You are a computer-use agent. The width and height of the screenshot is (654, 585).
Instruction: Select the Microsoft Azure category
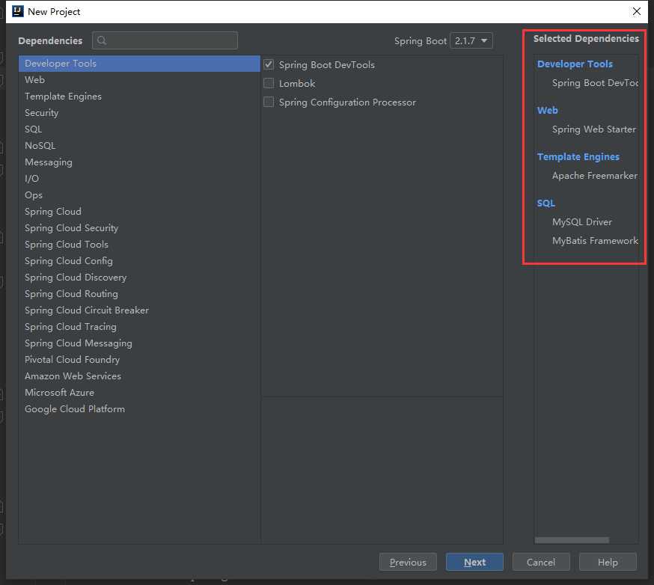tap(139, 392)
